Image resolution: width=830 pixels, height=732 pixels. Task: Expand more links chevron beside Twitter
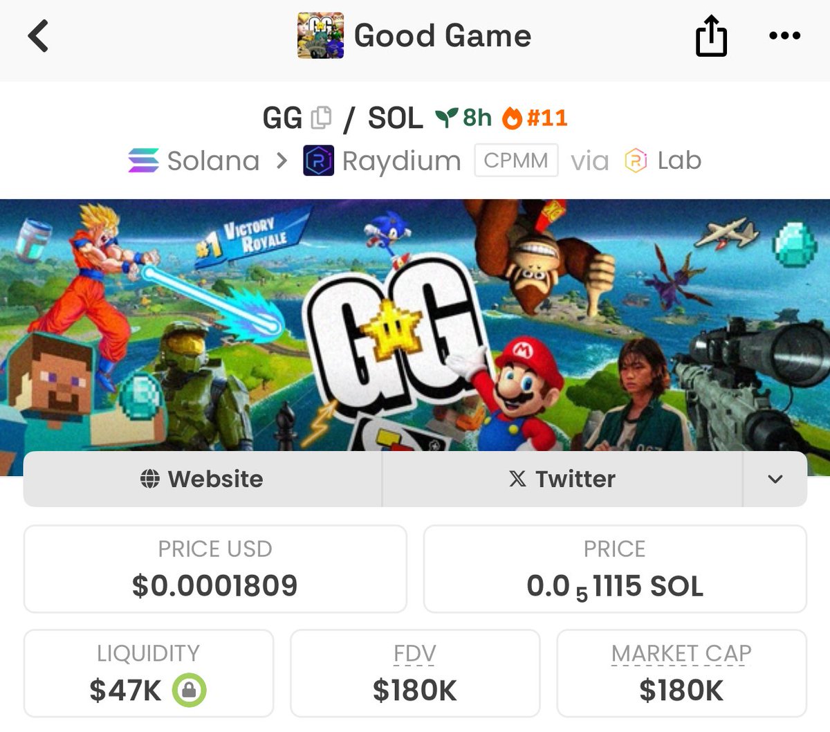(x=775, y=479)
